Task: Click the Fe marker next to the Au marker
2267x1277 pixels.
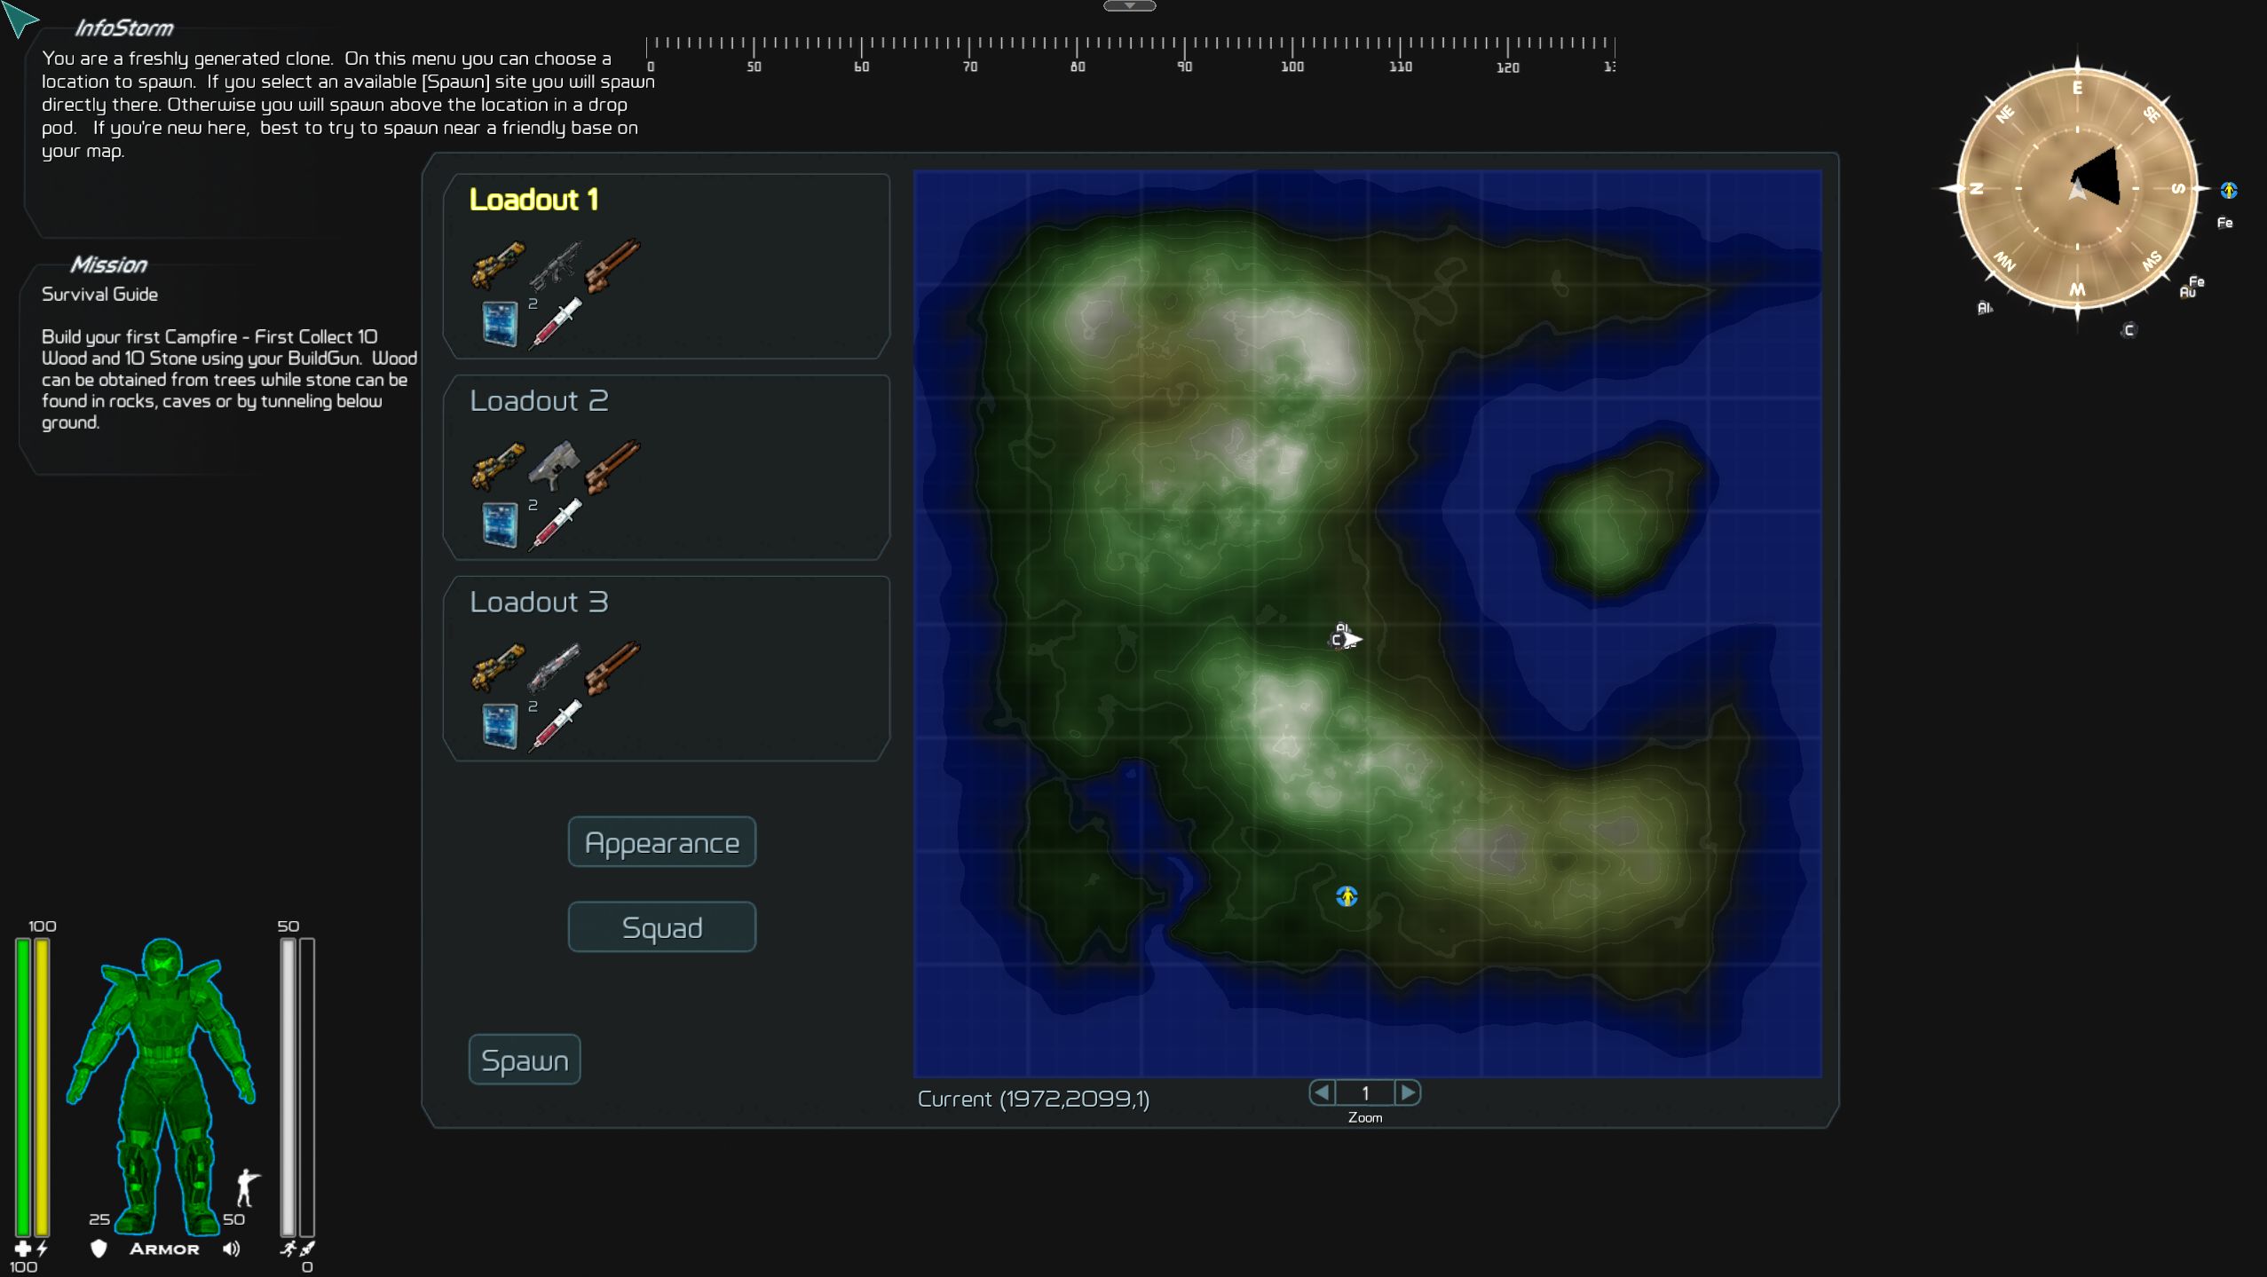Action: 2196,281
